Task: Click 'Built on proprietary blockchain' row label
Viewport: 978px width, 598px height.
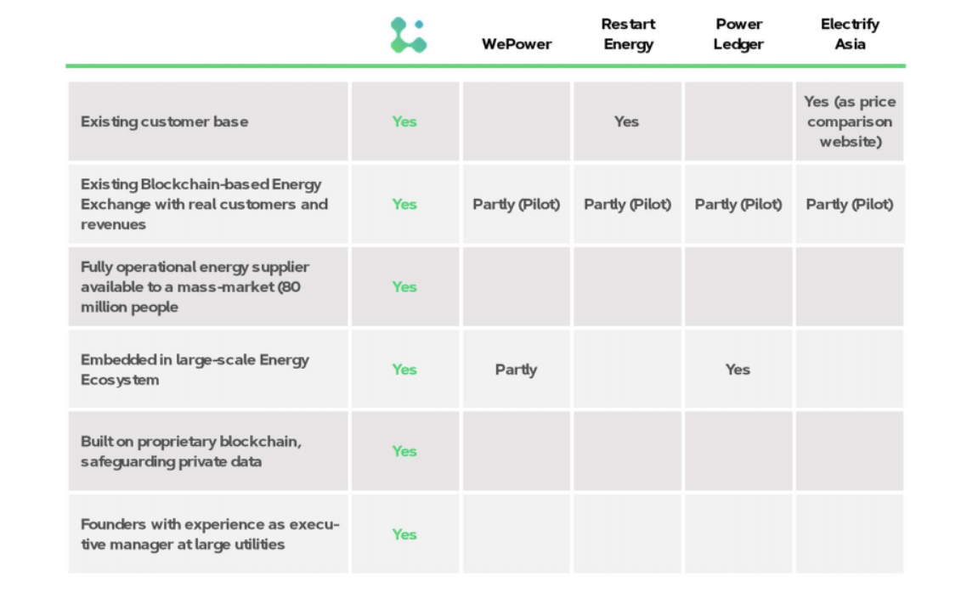Action: coord(191,451)
